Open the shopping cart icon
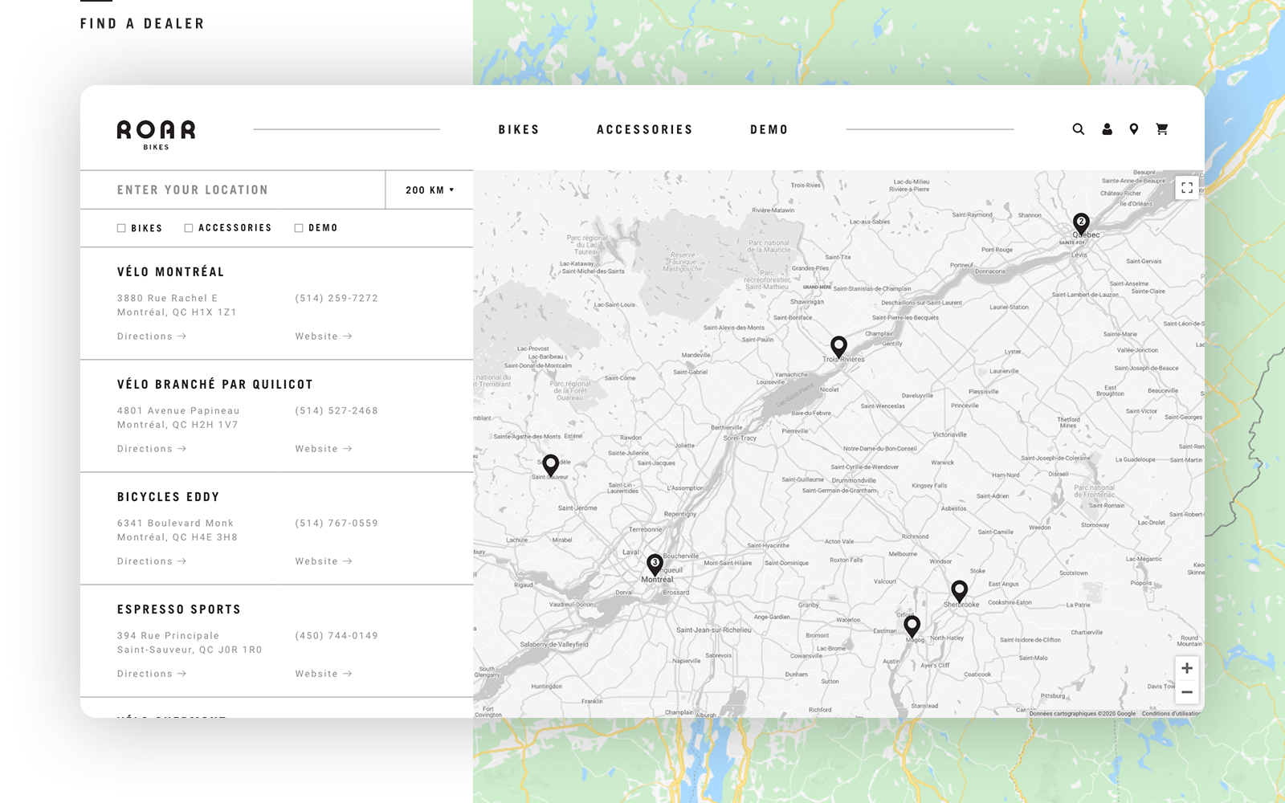This screenshot has width=1285, height=803. pyautogui.click(x=1161, y=129)
